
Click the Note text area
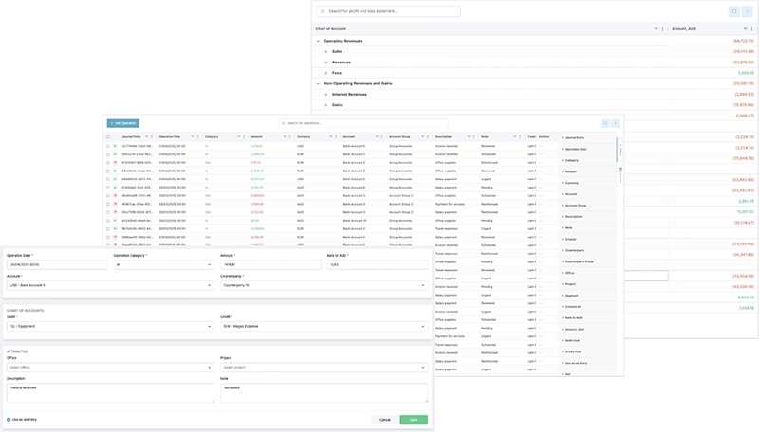coord(324,393)
